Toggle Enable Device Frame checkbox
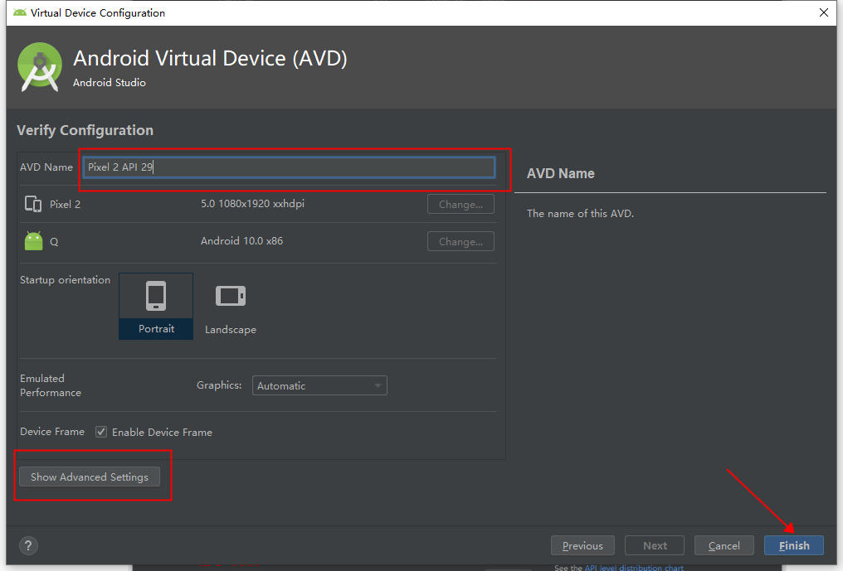The width and height of the screenshot is (843, 571). point(101,432)
